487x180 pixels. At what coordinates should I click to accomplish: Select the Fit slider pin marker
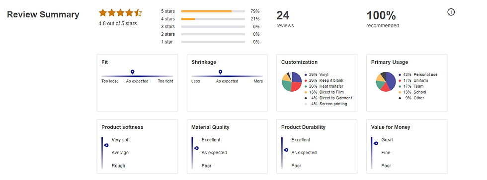[133, 72]
